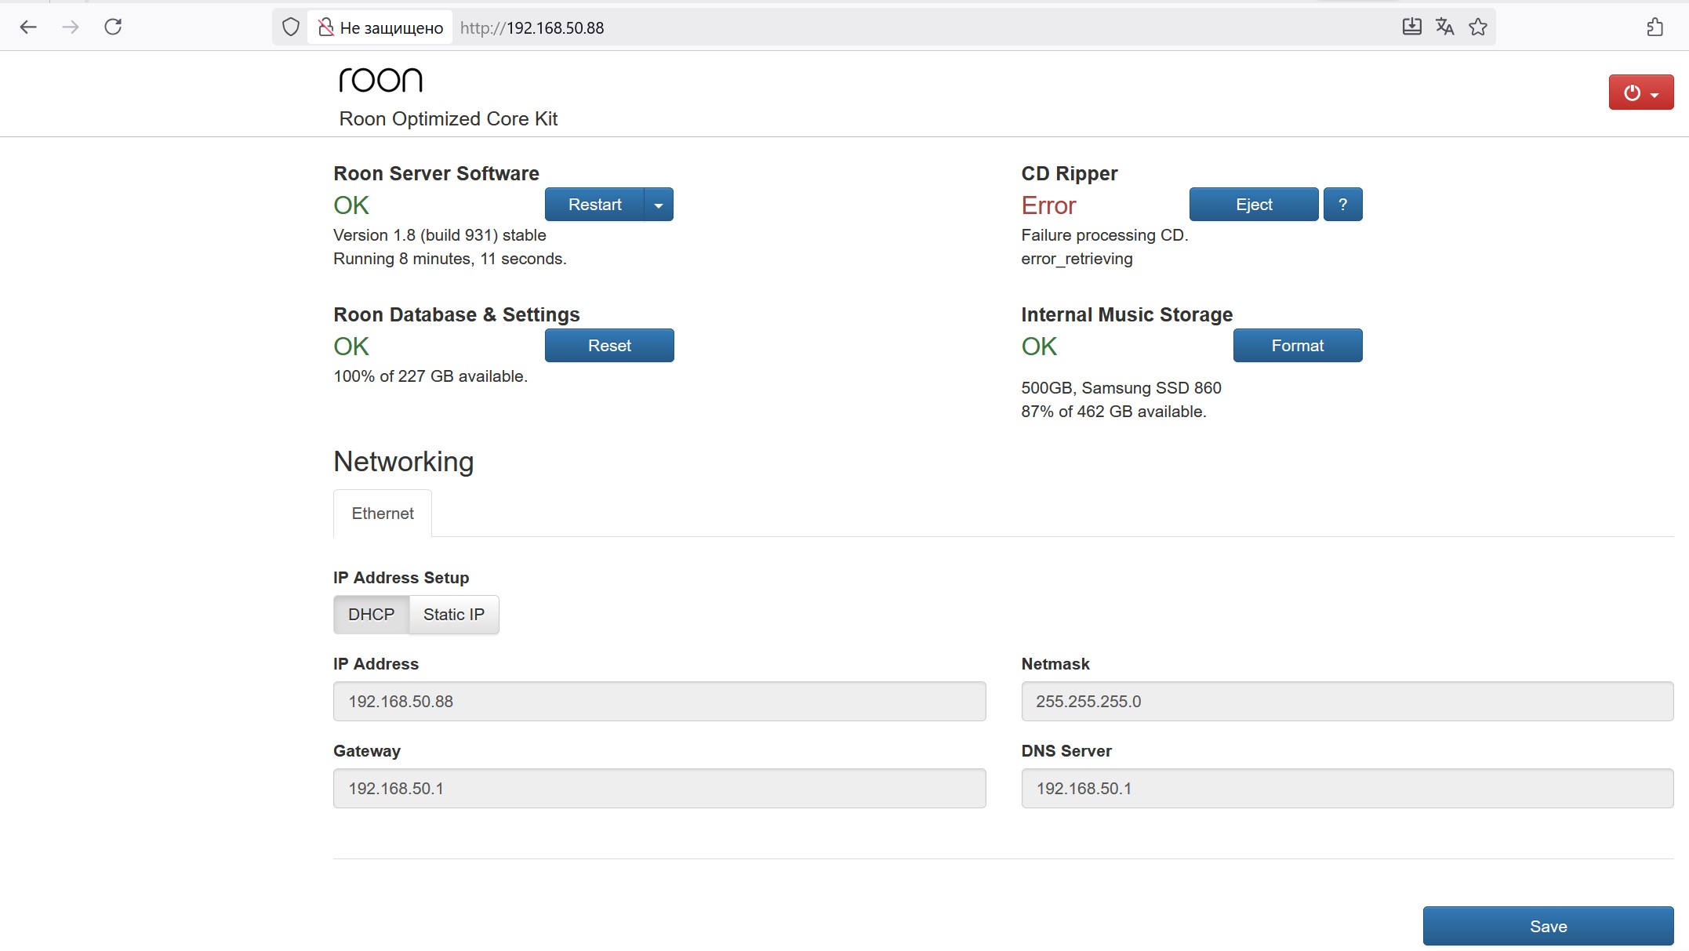Reload the page with refresh icon
The width and height of the screenshot is (1689, 951).
113,27
